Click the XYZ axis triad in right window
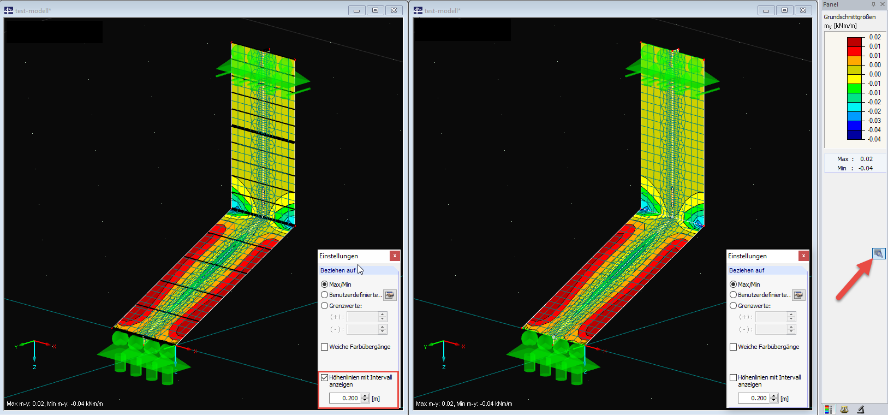This screenshot has width=888, height=415. (x=444, y=354)
